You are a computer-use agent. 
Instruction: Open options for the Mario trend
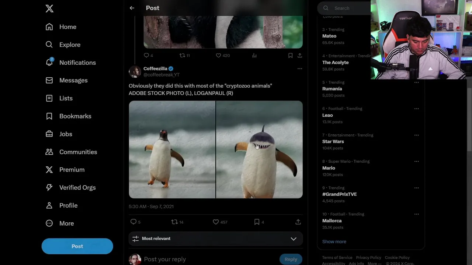coord(416,161)
